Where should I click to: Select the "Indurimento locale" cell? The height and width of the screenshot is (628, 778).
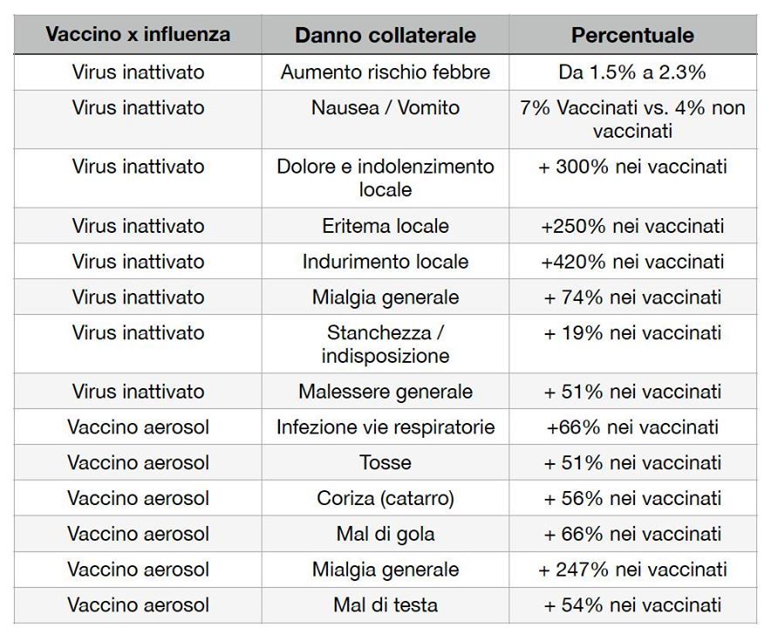pyautogui.click(x=385, y=262)
